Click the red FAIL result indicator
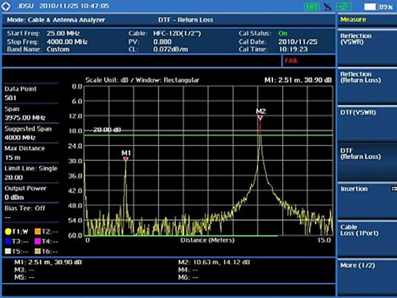This screenshot has height=298, width=397. pos(291,61)
